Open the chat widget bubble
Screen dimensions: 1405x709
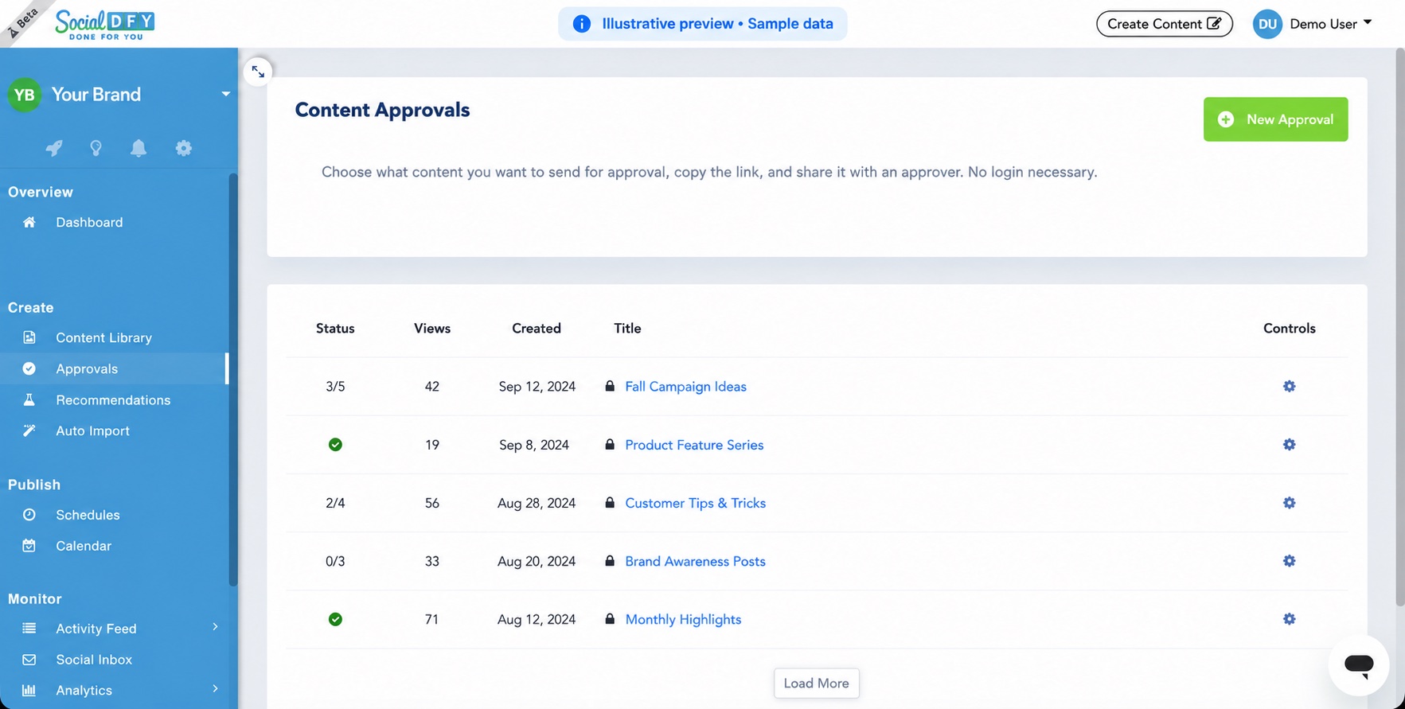coord(1359,664)
